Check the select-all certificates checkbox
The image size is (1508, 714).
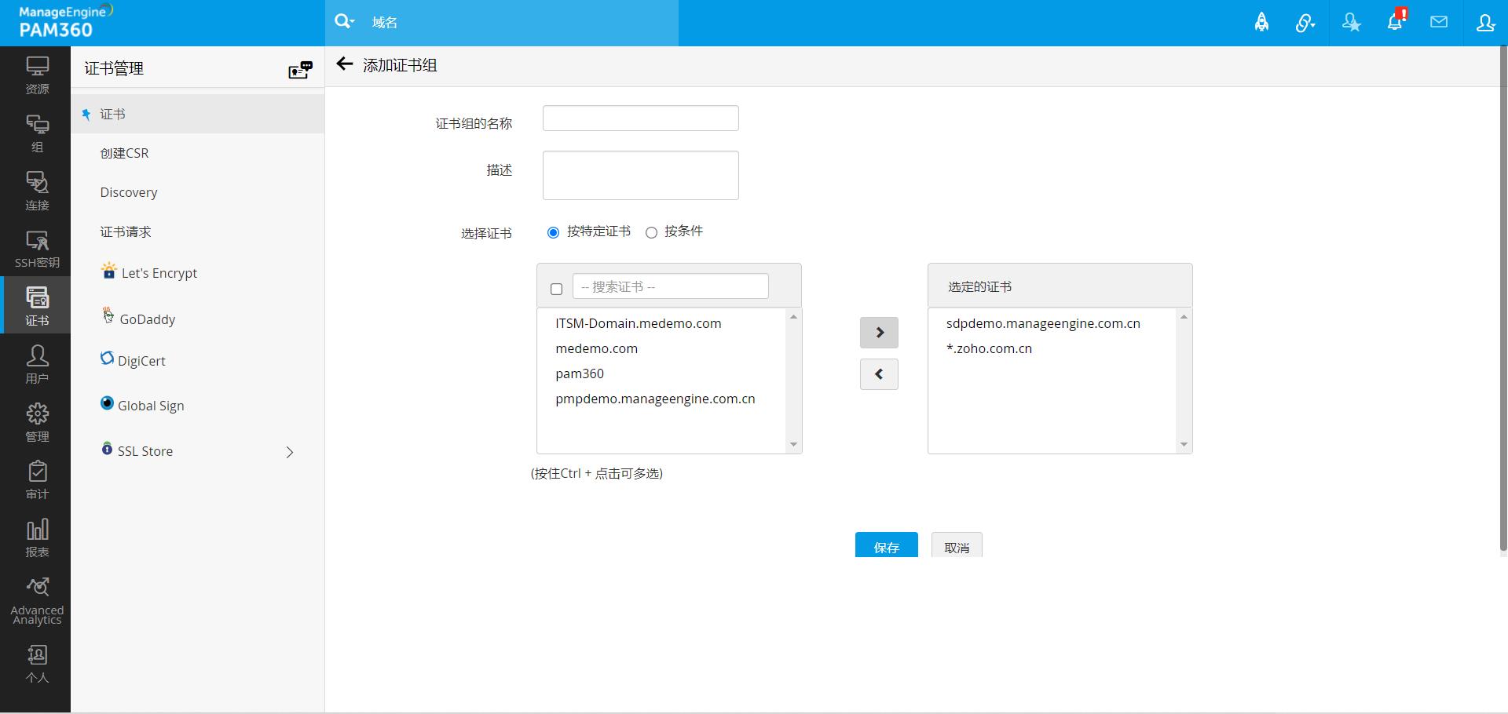(x=557, y=289)
